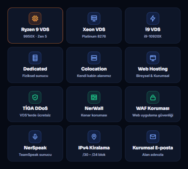Click the "Kenar koruması" text

(94, 115)
